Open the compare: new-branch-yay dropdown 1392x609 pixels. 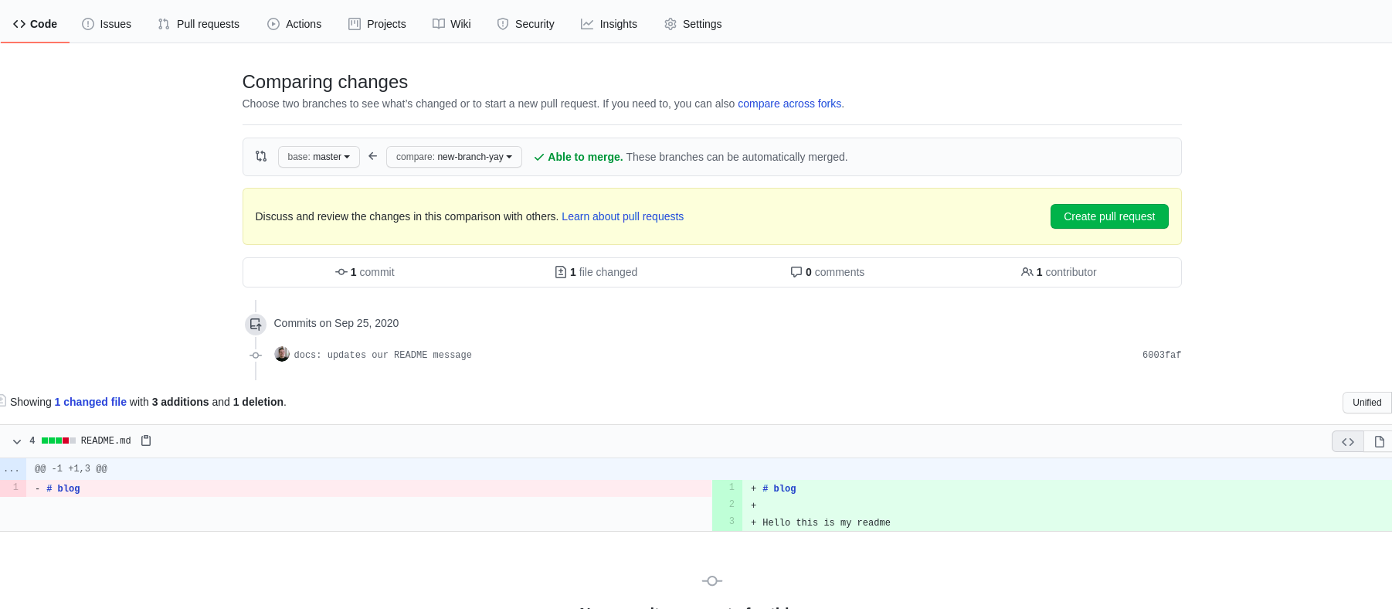point(454,157)
